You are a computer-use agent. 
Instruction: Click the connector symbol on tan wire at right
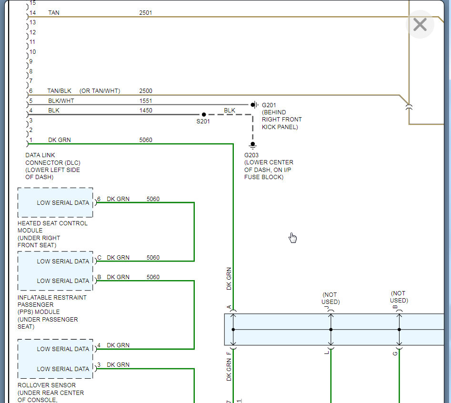pos(409,107)
